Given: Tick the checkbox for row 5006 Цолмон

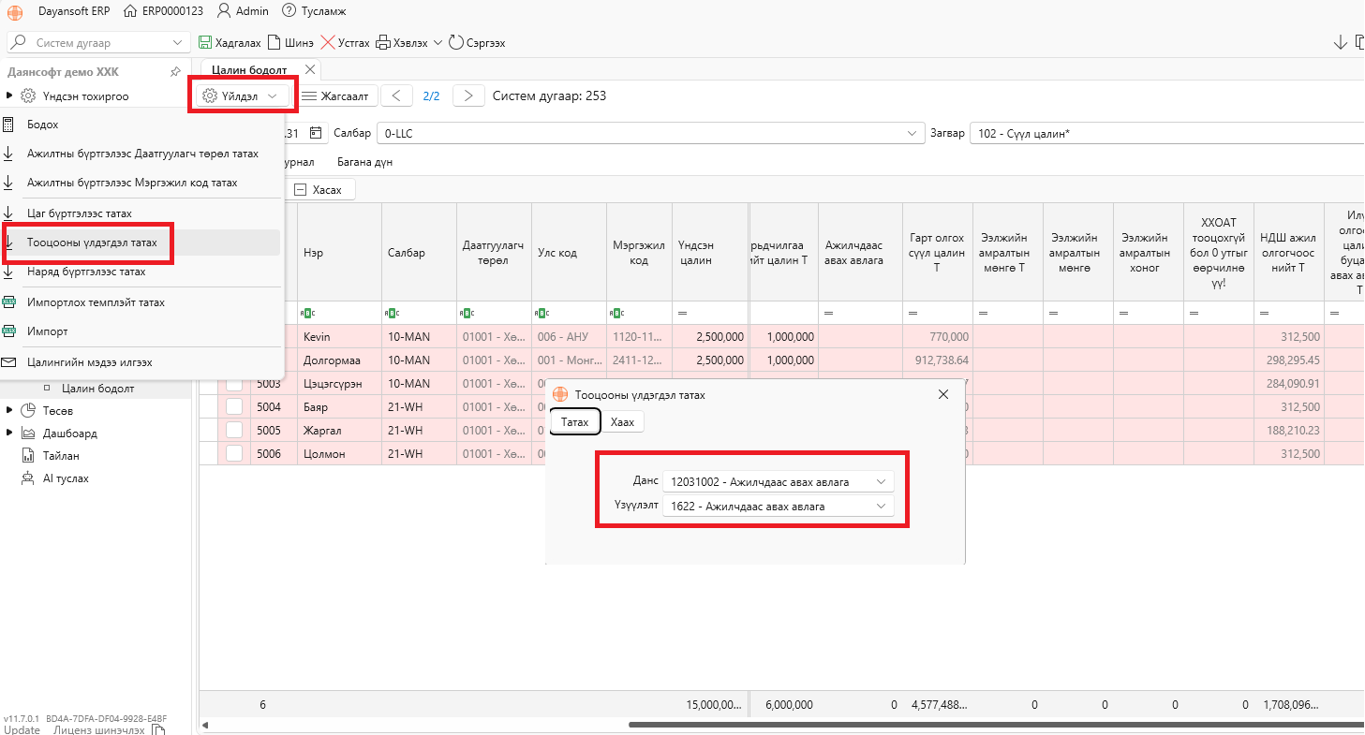Looking at the screenshot, I should tap(234, 454).
